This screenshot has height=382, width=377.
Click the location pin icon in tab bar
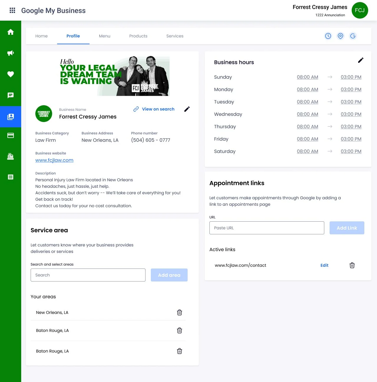pos(340,36)
